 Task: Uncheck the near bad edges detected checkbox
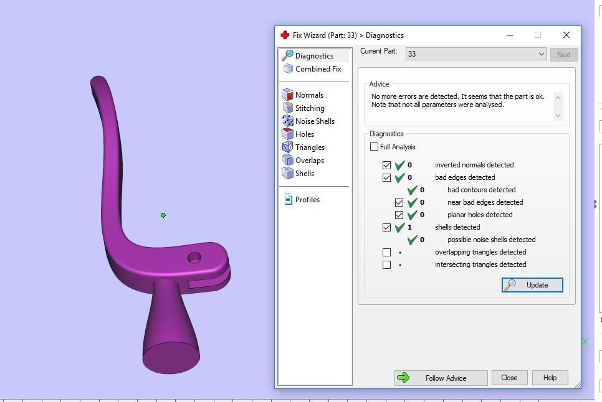399,202
